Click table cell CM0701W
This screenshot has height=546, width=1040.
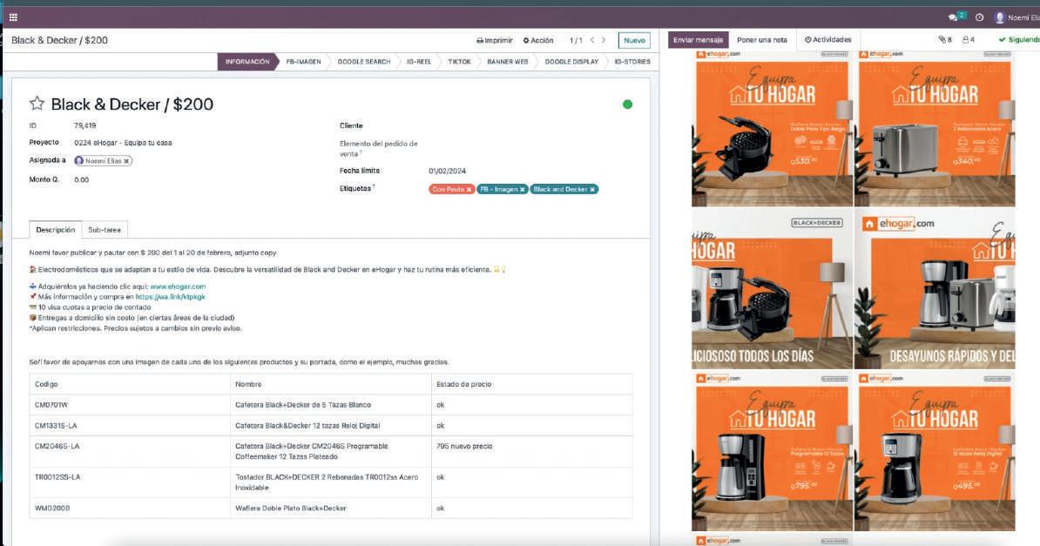(x=131, y=405)
